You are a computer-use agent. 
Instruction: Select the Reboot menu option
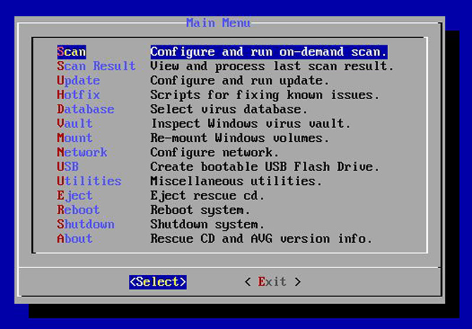point(78,210)
